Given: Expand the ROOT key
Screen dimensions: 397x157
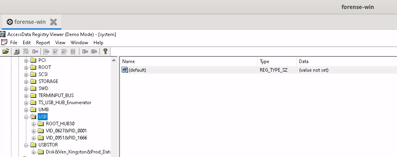Looking at the screenshot, I should pyautogui.click(x=26, y=68).
